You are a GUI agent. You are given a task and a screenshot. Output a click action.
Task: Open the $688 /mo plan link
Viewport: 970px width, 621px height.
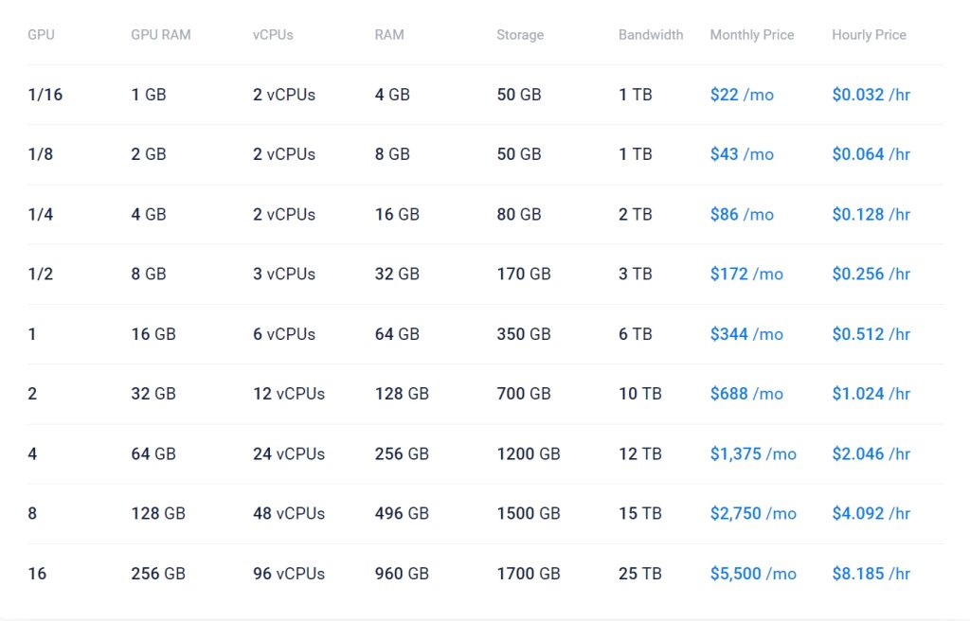[746, 394]
